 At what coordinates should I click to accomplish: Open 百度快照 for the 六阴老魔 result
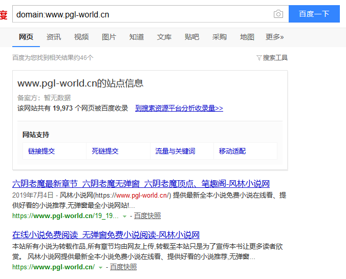coord(147,216)
